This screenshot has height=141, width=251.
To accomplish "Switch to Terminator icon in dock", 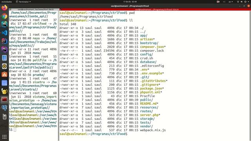I will pos(4,99).
